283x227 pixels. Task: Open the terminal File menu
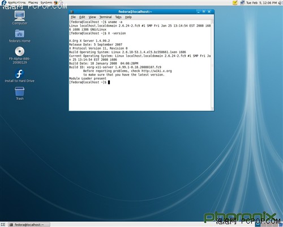pyautogui.click(x=73, y=17)
